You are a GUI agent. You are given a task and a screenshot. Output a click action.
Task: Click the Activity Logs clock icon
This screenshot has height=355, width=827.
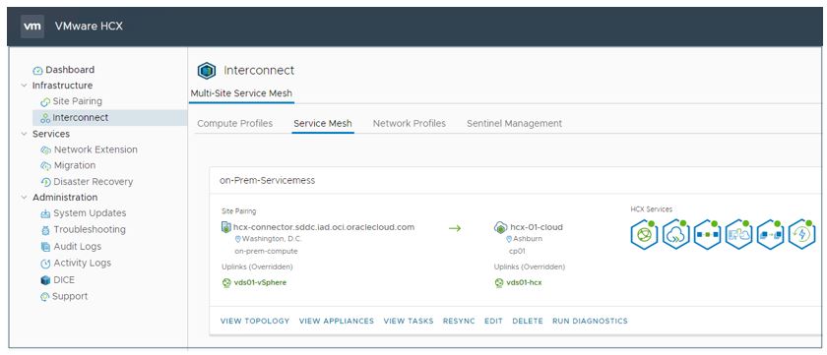(45, 264)
